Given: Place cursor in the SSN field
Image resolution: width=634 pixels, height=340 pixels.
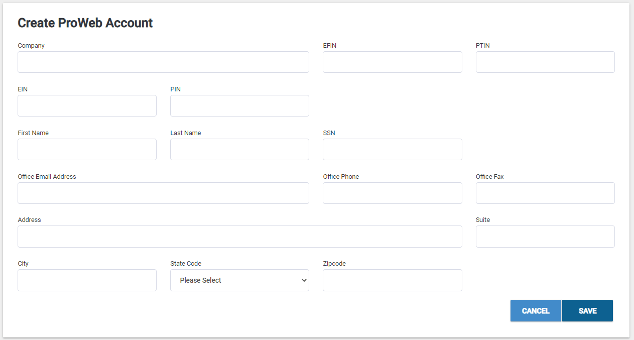Looking at the screenshot, I should (392, 149).
